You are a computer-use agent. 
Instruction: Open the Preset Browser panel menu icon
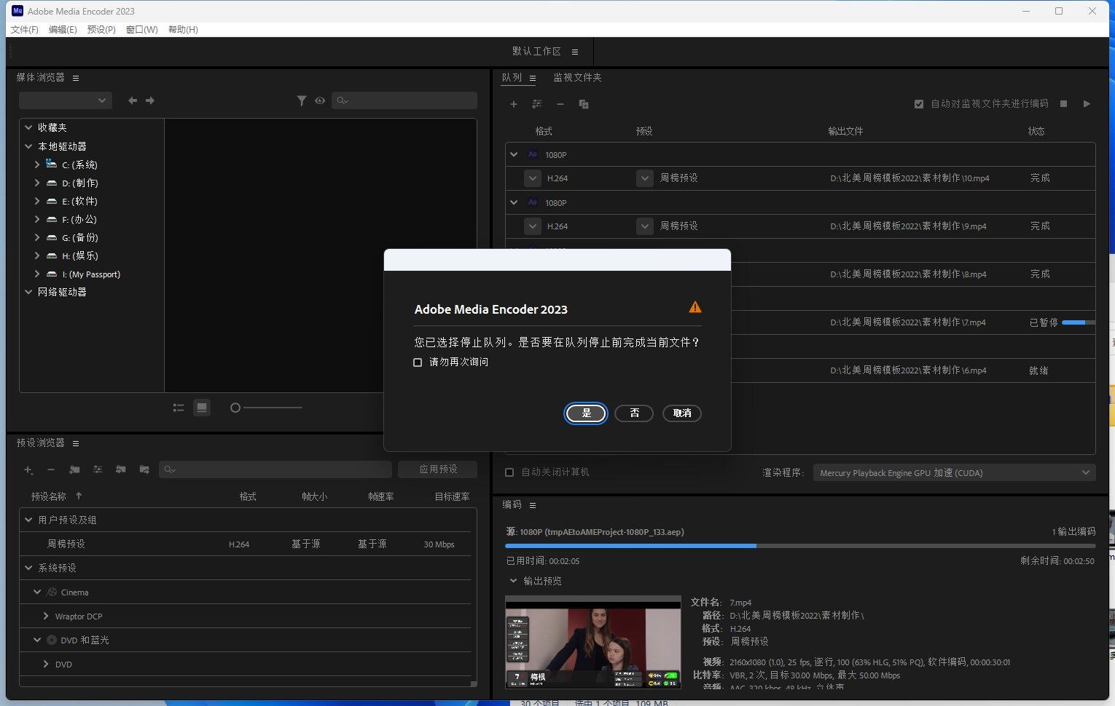(x=76, y=443)
